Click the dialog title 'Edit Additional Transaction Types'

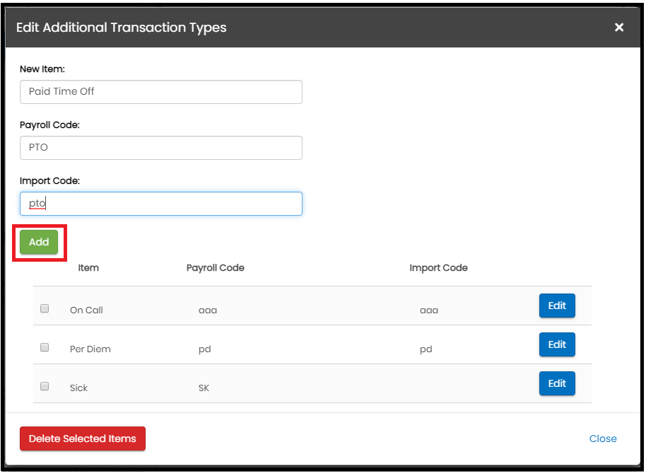click(121, 28)
